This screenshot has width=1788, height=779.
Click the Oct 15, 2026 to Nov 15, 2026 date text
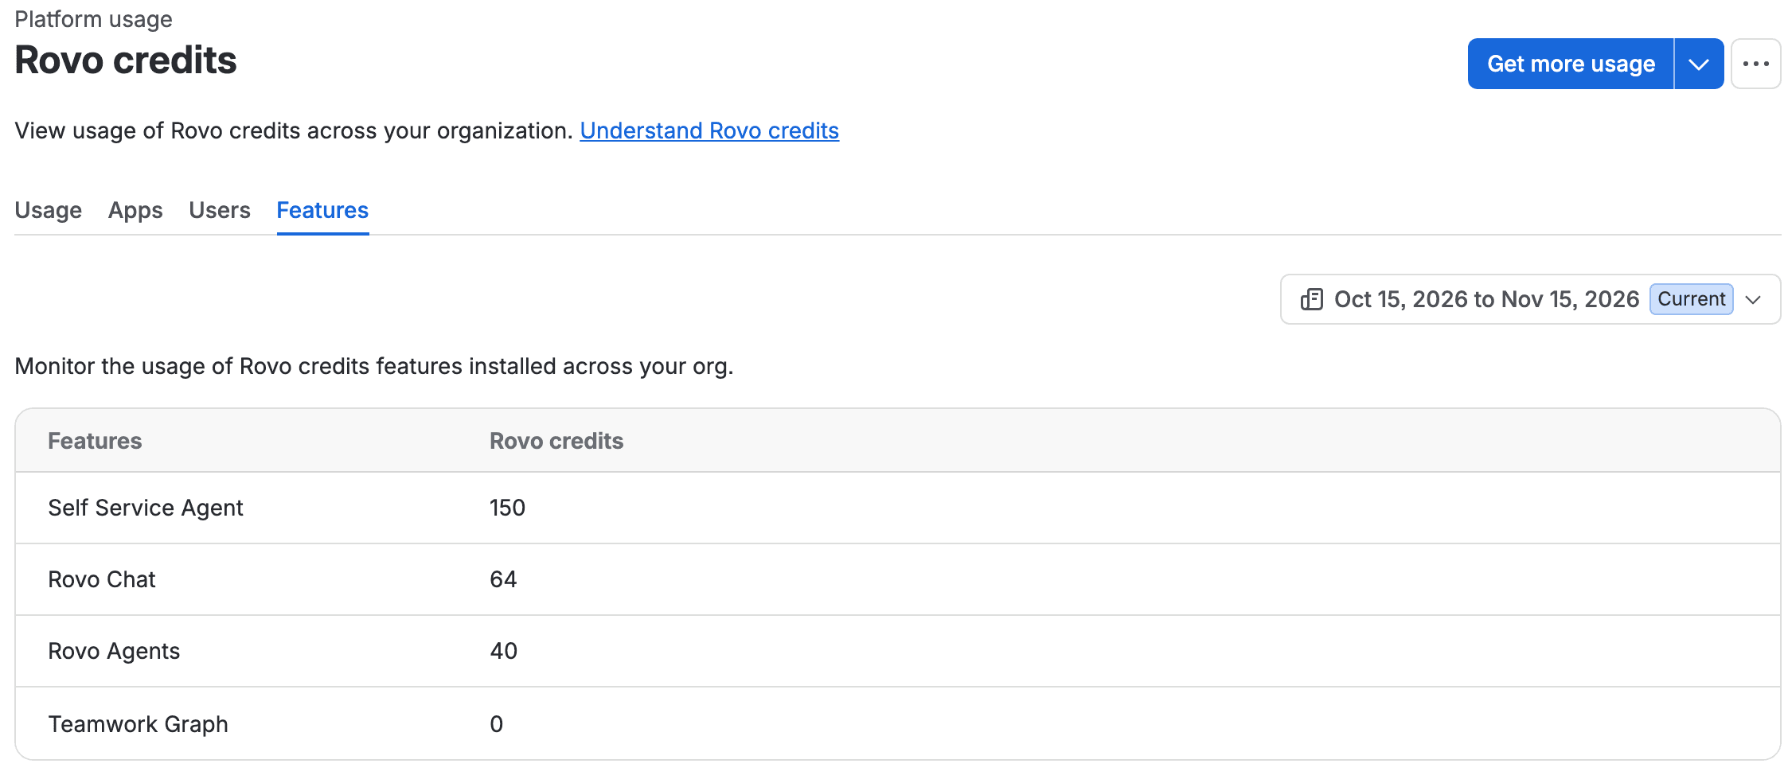[x=1486, y=299]
